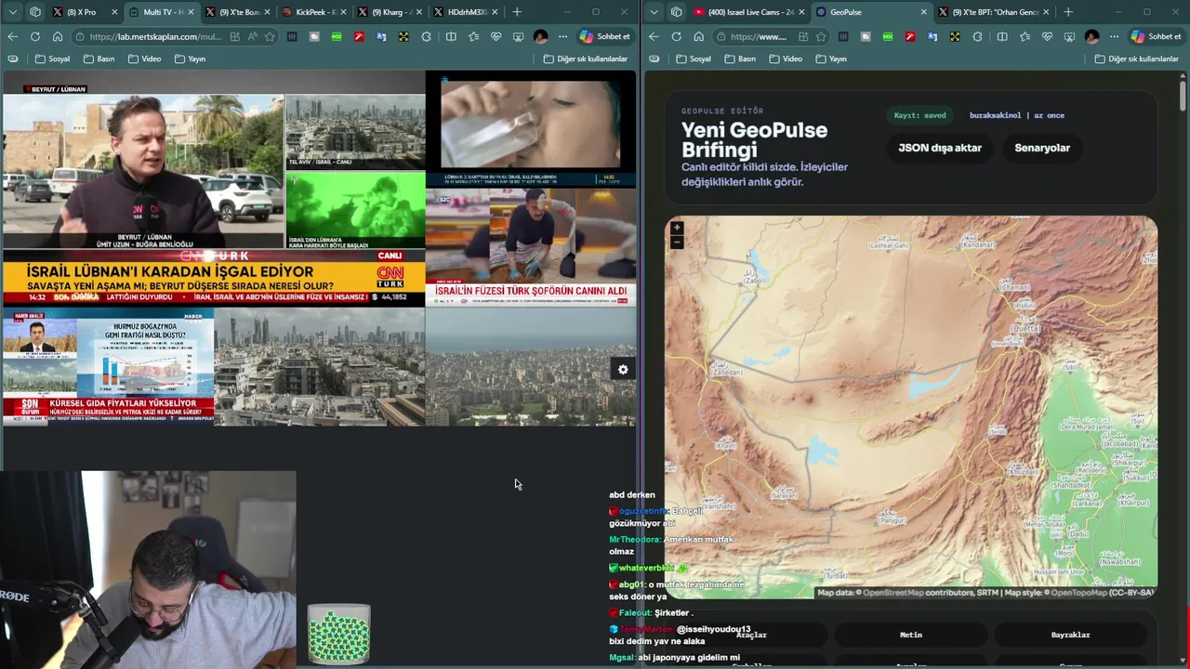Click 'JSON dışa aktar' button

point(939,148)
